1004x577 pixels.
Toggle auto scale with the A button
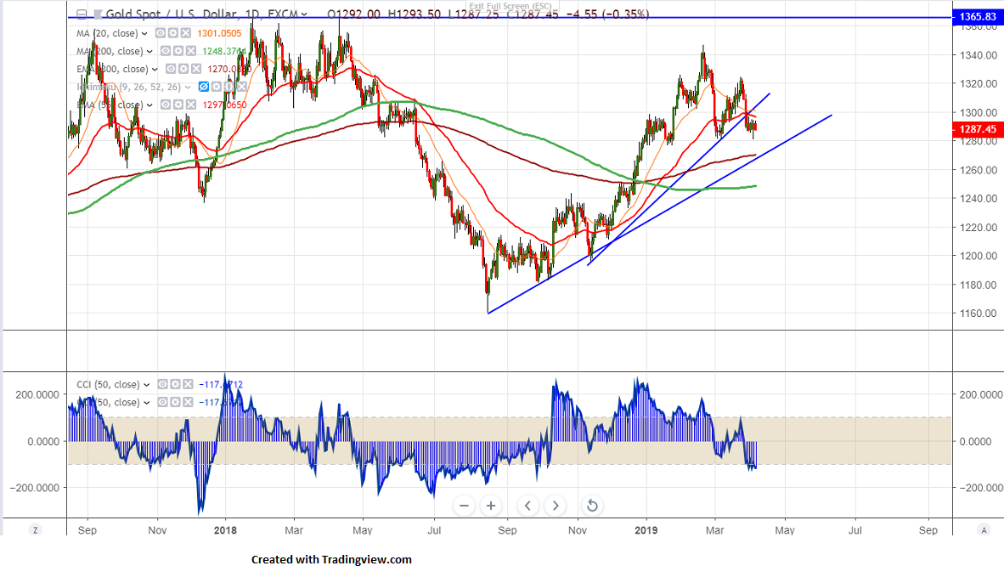pos(984,529)
